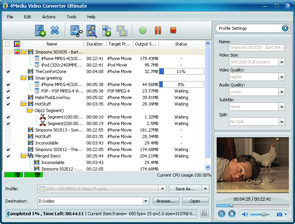
Task: Stop conversion with red square icon
Action: click(173, 30)
